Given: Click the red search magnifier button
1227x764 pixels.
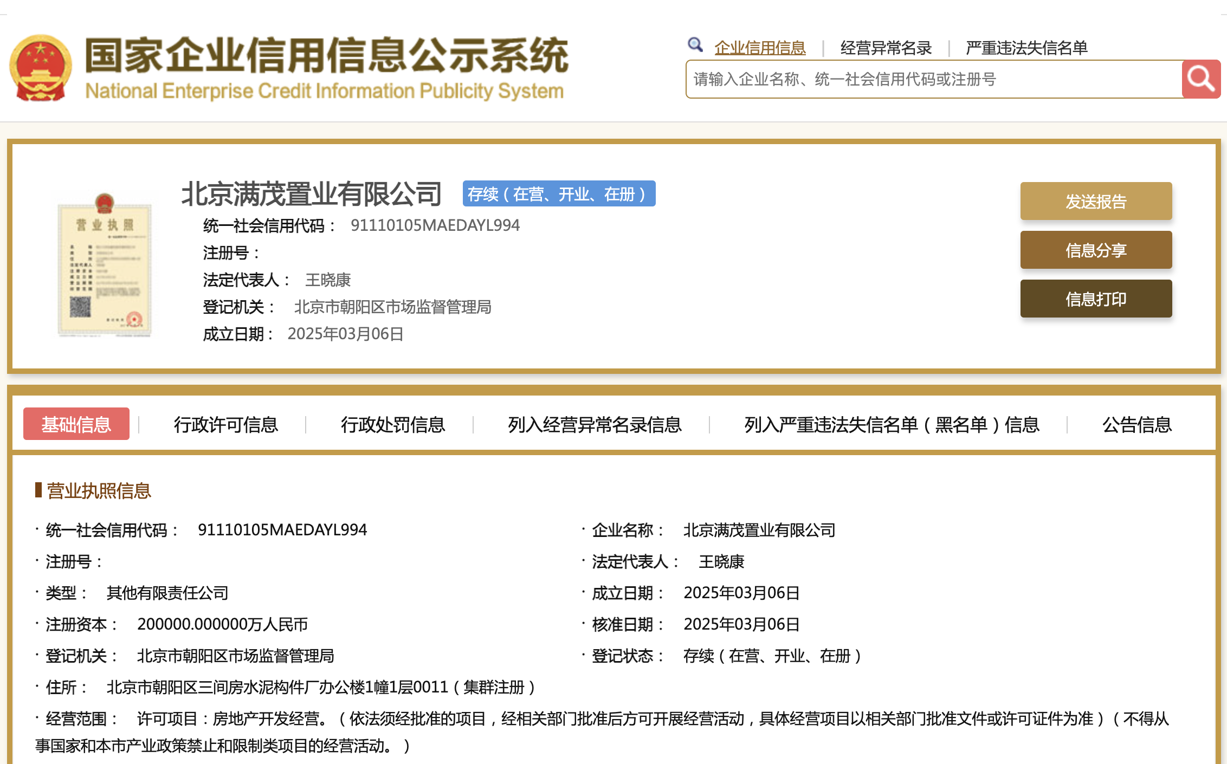Looking at the screenshot, I should pos(1201,79).
